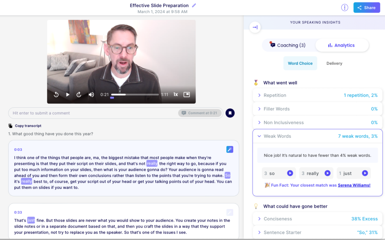
Task: Click the Share button
Action: tap(367, 8)
